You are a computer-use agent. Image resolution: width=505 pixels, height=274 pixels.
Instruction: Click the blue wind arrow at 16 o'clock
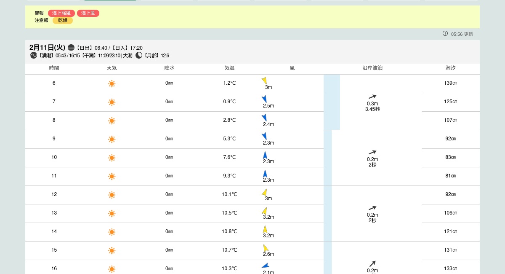click(265, 266)
